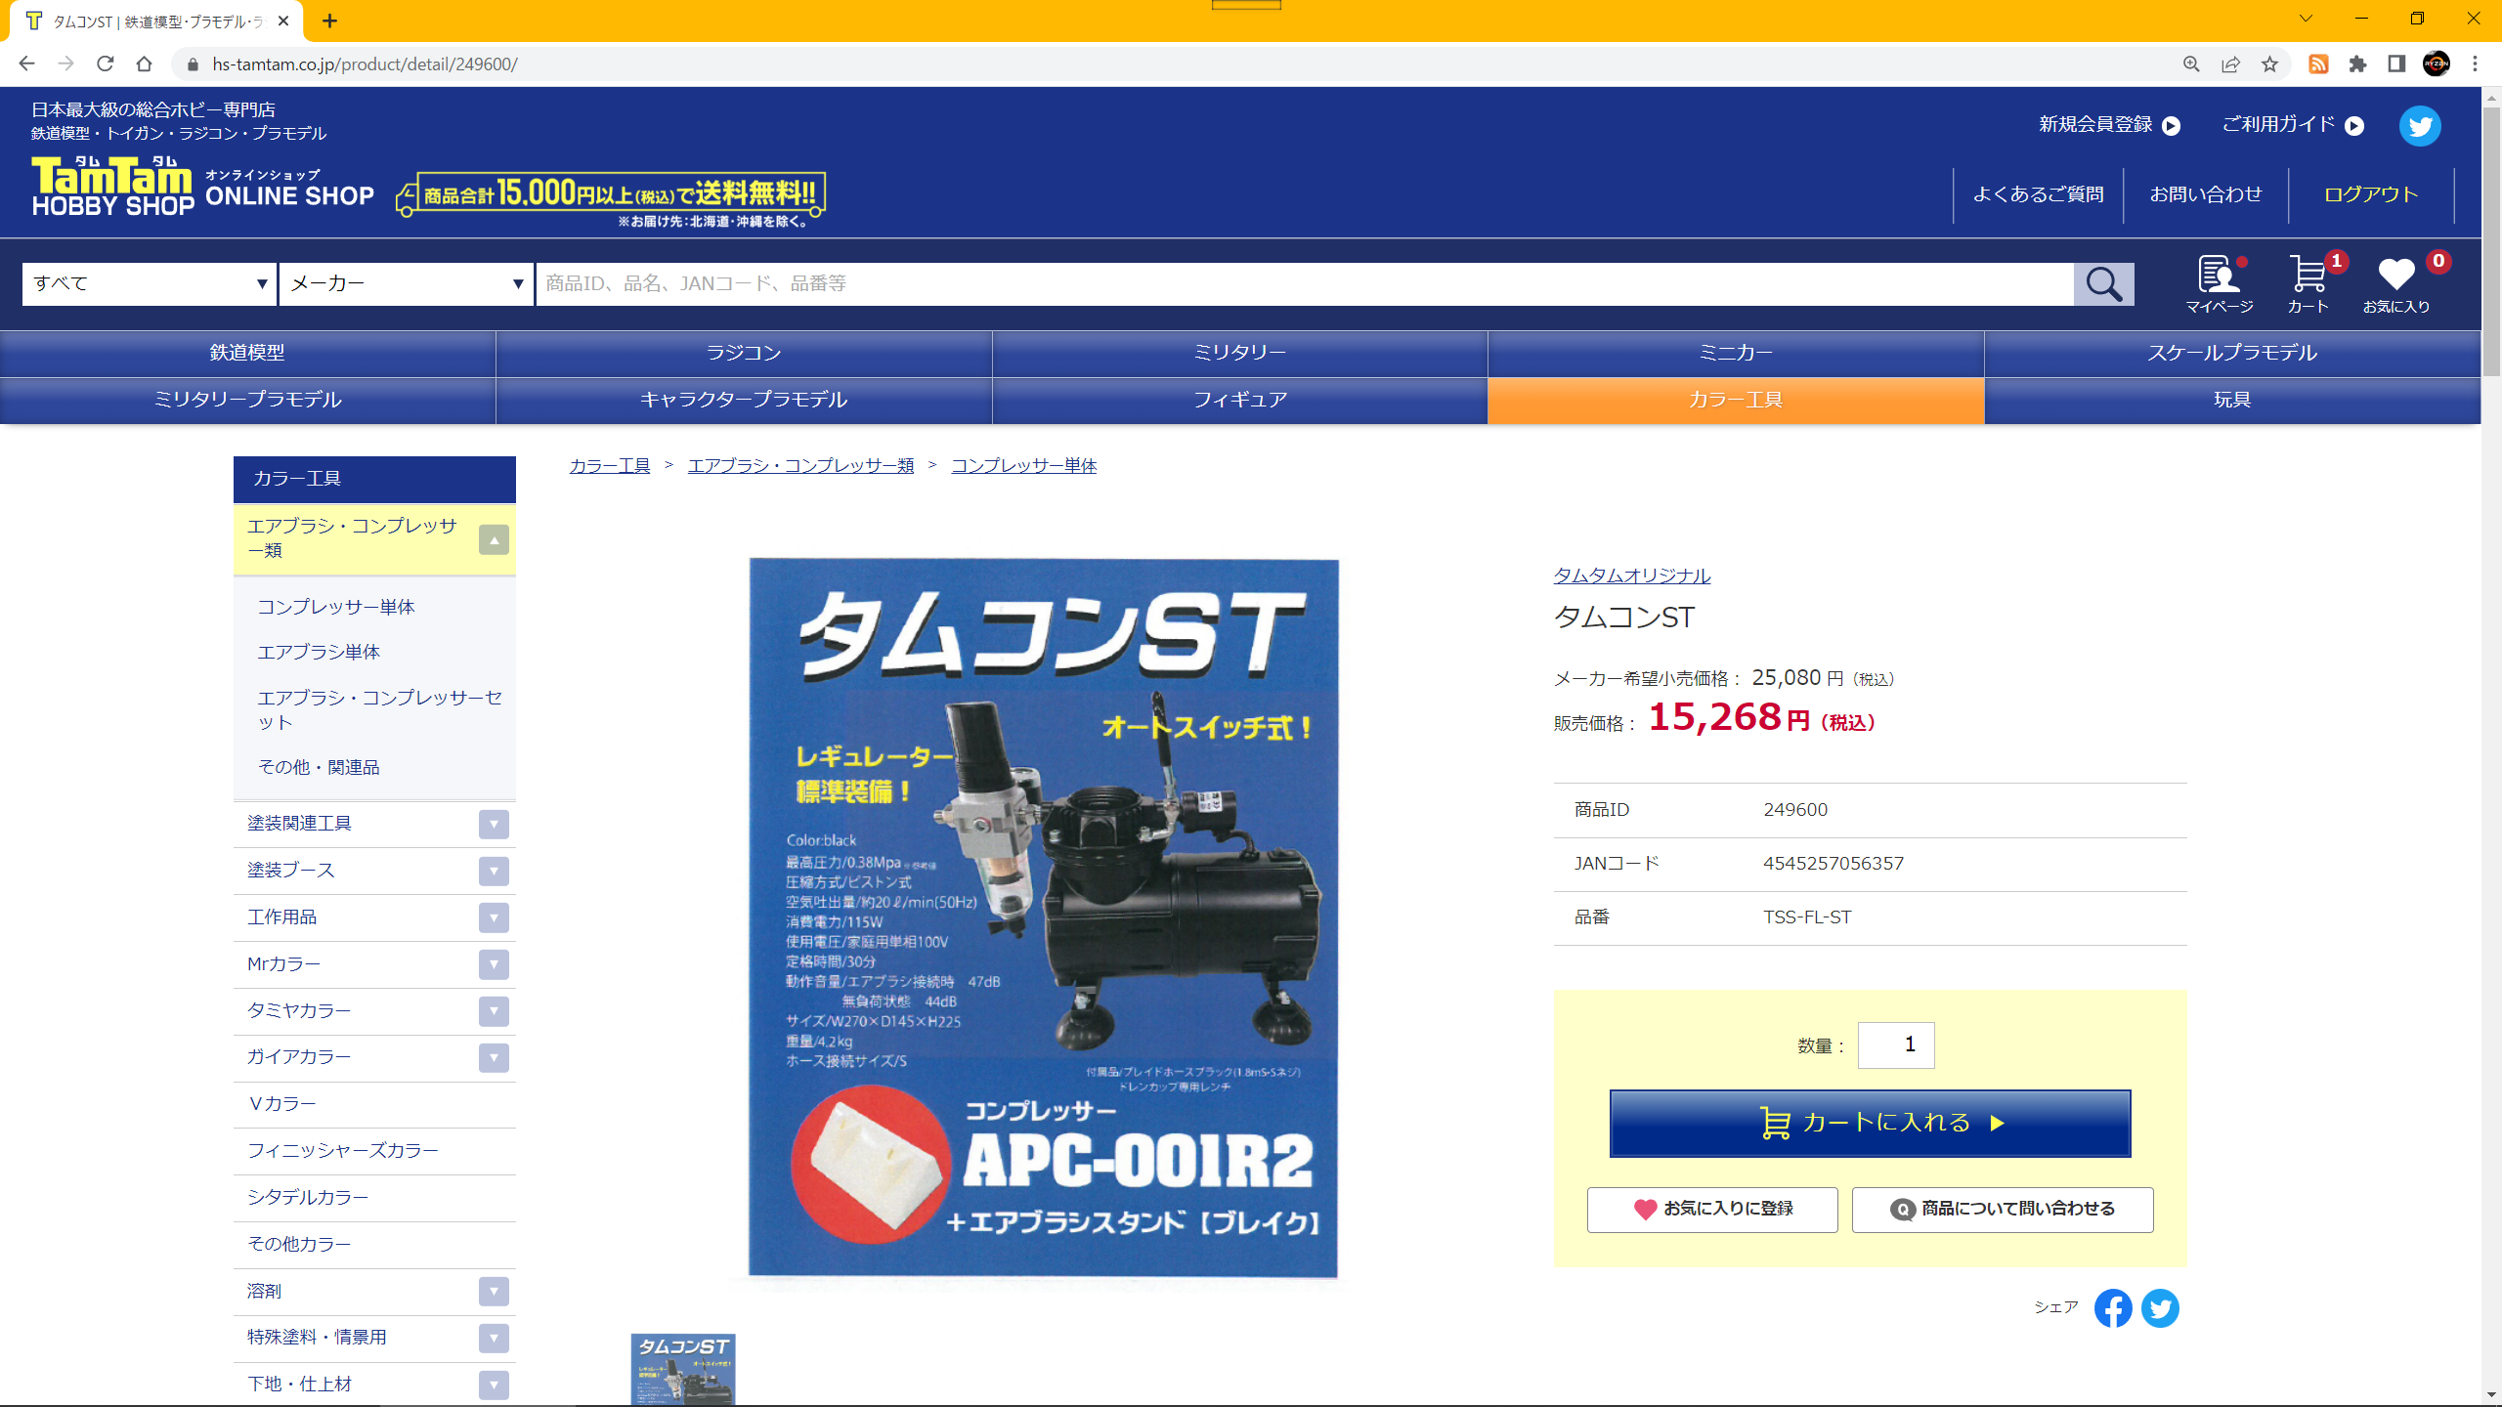The height and width of the screenshot is (1407, 2502).
Task: Click 新規会員登録 link
Action: [2109, 125]
